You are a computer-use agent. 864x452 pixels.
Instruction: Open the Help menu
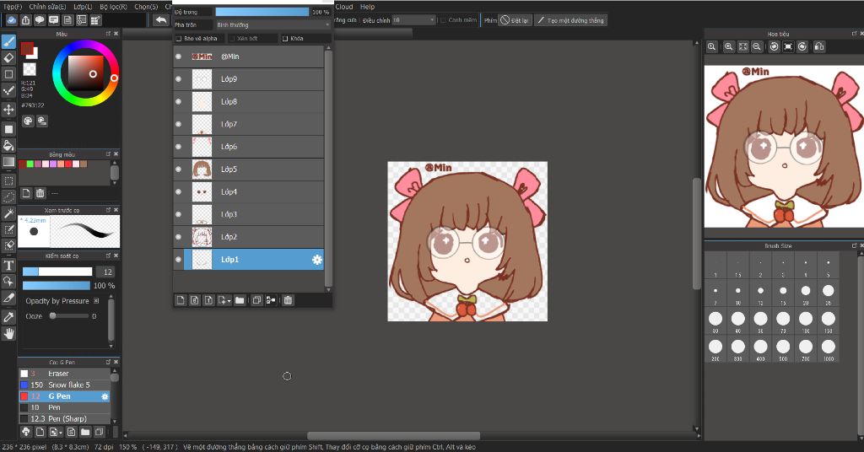368,7
